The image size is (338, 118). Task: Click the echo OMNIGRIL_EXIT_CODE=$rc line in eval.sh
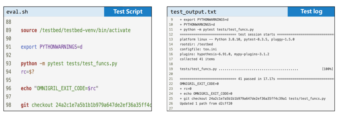click(59, 88)
